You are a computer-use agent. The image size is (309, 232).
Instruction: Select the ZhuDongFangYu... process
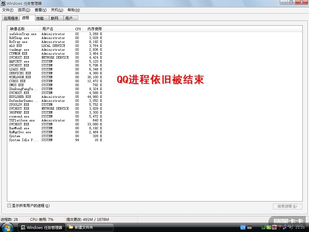pos(56,89)
